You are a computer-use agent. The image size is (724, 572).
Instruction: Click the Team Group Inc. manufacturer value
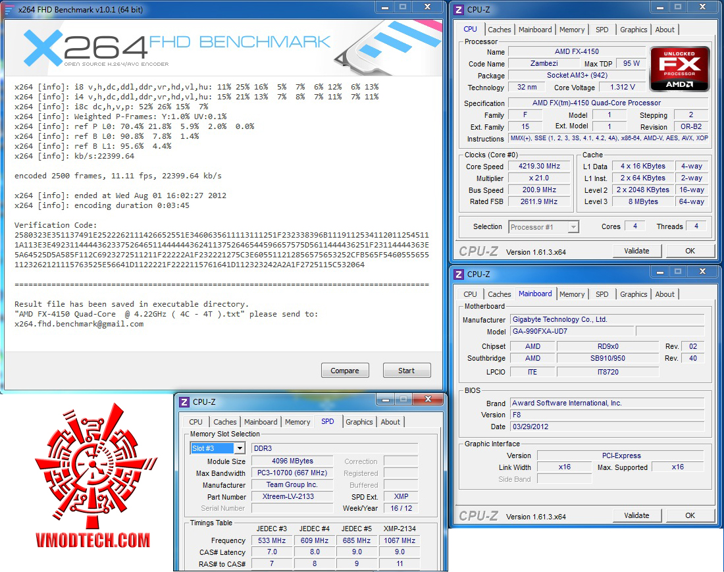pyautogui.click(x=292, y=484)
